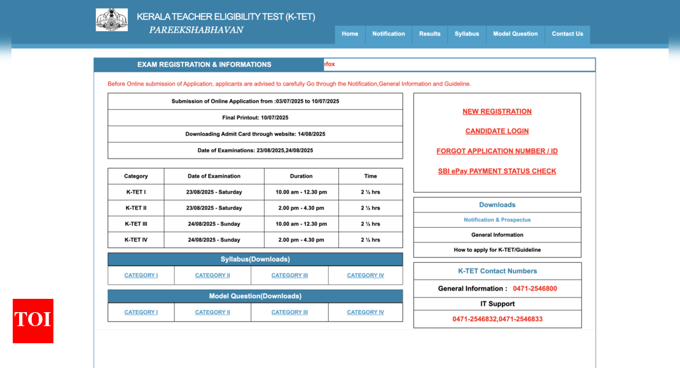
Task: Open the Notification menu tab
Action: click(389, 34)
